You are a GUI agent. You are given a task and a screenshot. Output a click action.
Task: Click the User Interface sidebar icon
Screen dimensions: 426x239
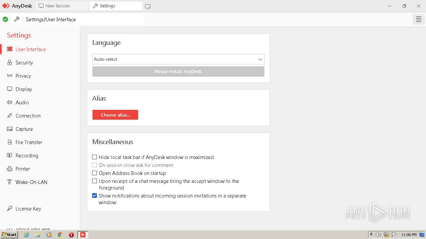(10, 49)
